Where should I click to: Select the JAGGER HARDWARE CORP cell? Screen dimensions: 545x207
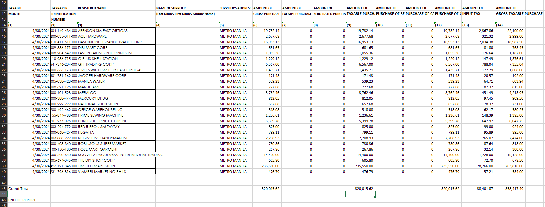(x=116, y=76)
